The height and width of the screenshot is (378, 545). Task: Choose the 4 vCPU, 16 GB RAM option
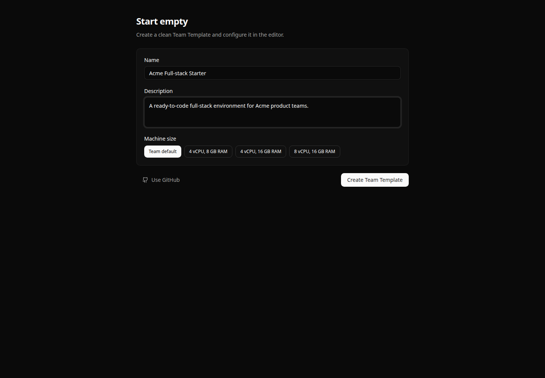coord(261,152)
